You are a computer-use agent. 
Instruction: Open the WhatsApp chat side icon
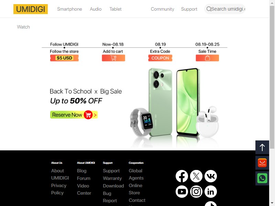(x=262, y=178)
